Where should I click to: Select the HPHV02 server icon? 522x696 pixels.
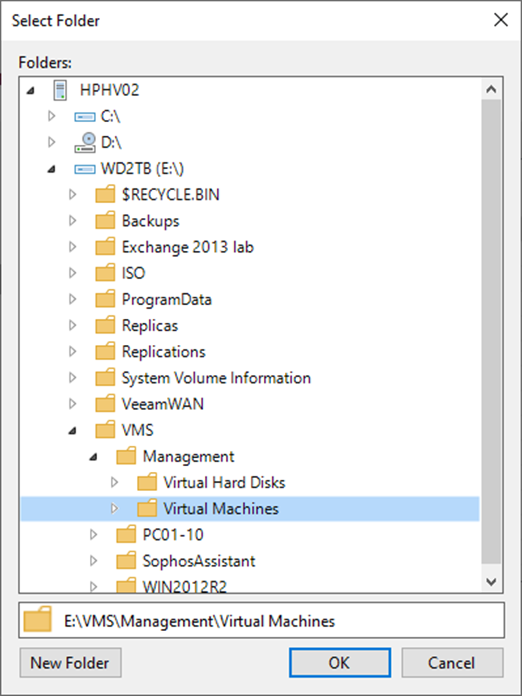pos(60,90)
